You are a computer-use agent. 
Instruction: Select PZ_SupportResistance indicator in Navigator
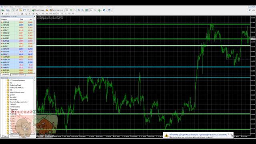point(17,80)
